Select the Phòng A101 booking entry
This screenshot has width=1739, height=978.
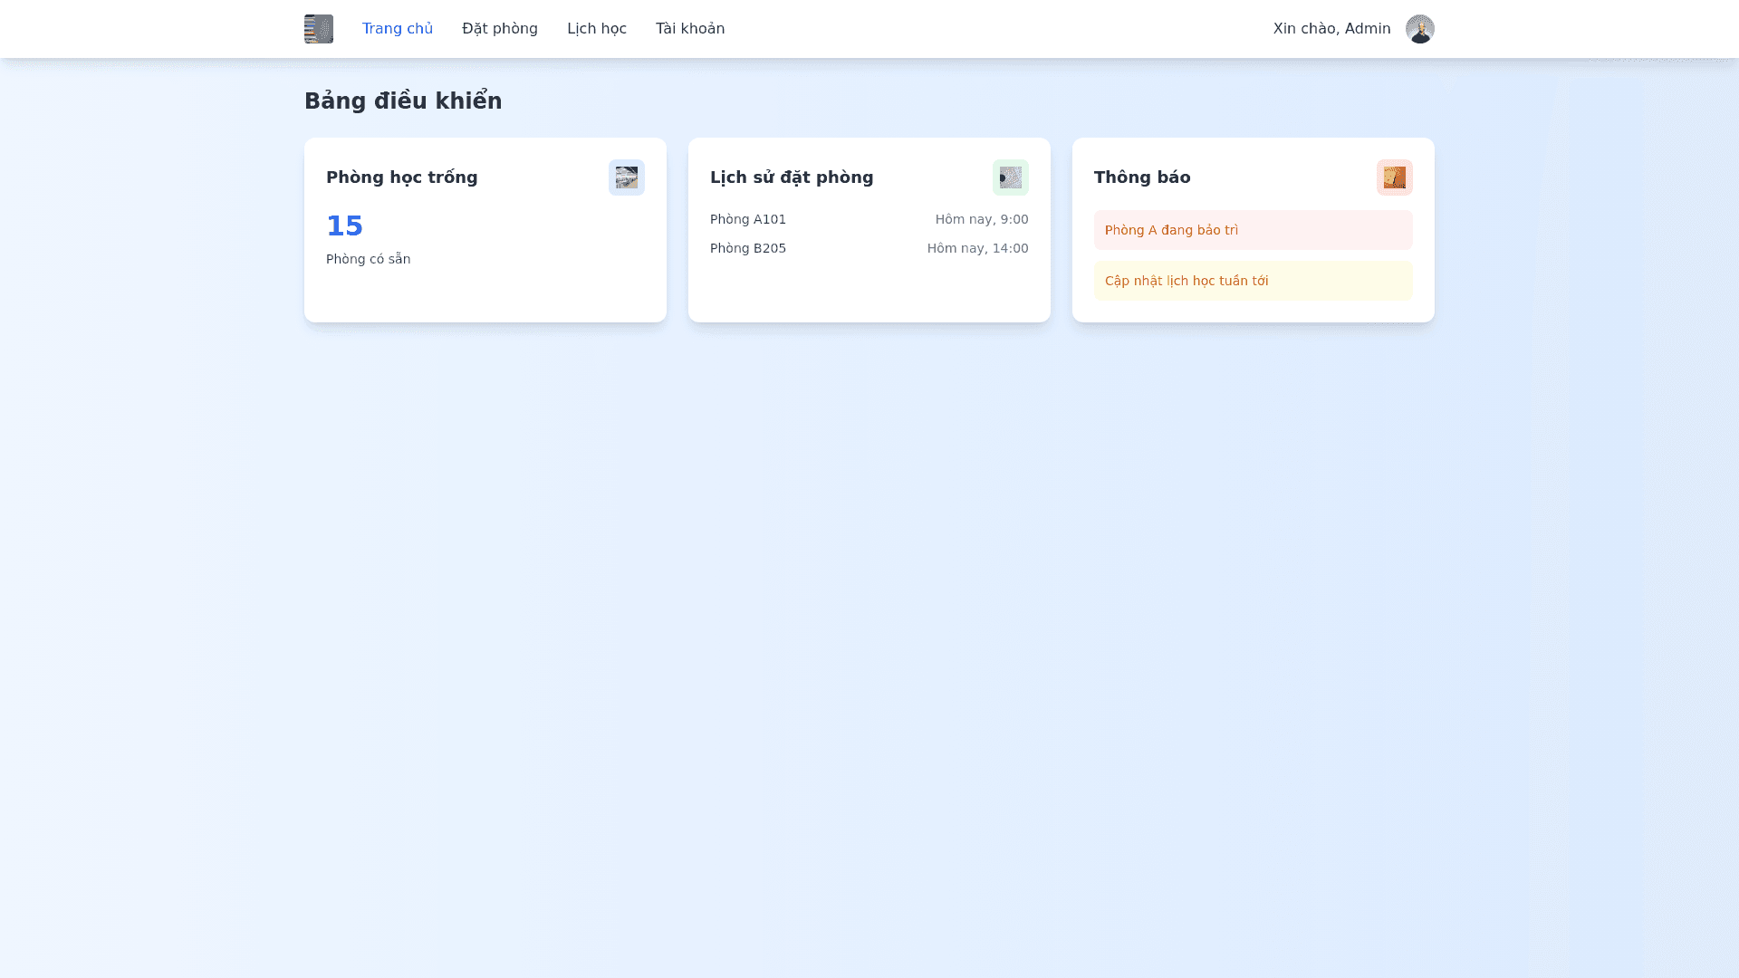748,219
